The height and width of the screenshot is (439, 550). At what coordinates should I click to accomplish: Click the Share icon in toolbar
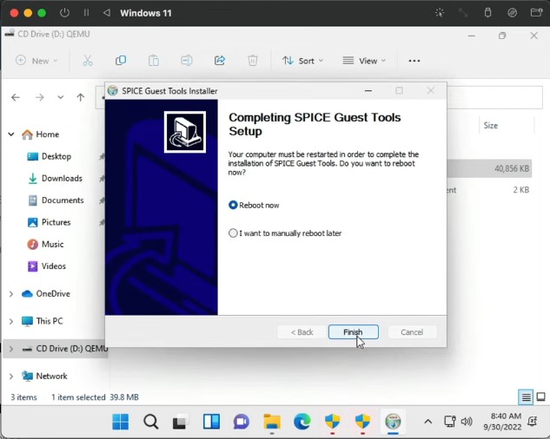click(x=220, y=61)
